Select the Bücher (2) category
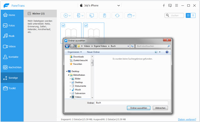The height and width of the screenshot is (122, 200). click(40, 14)
